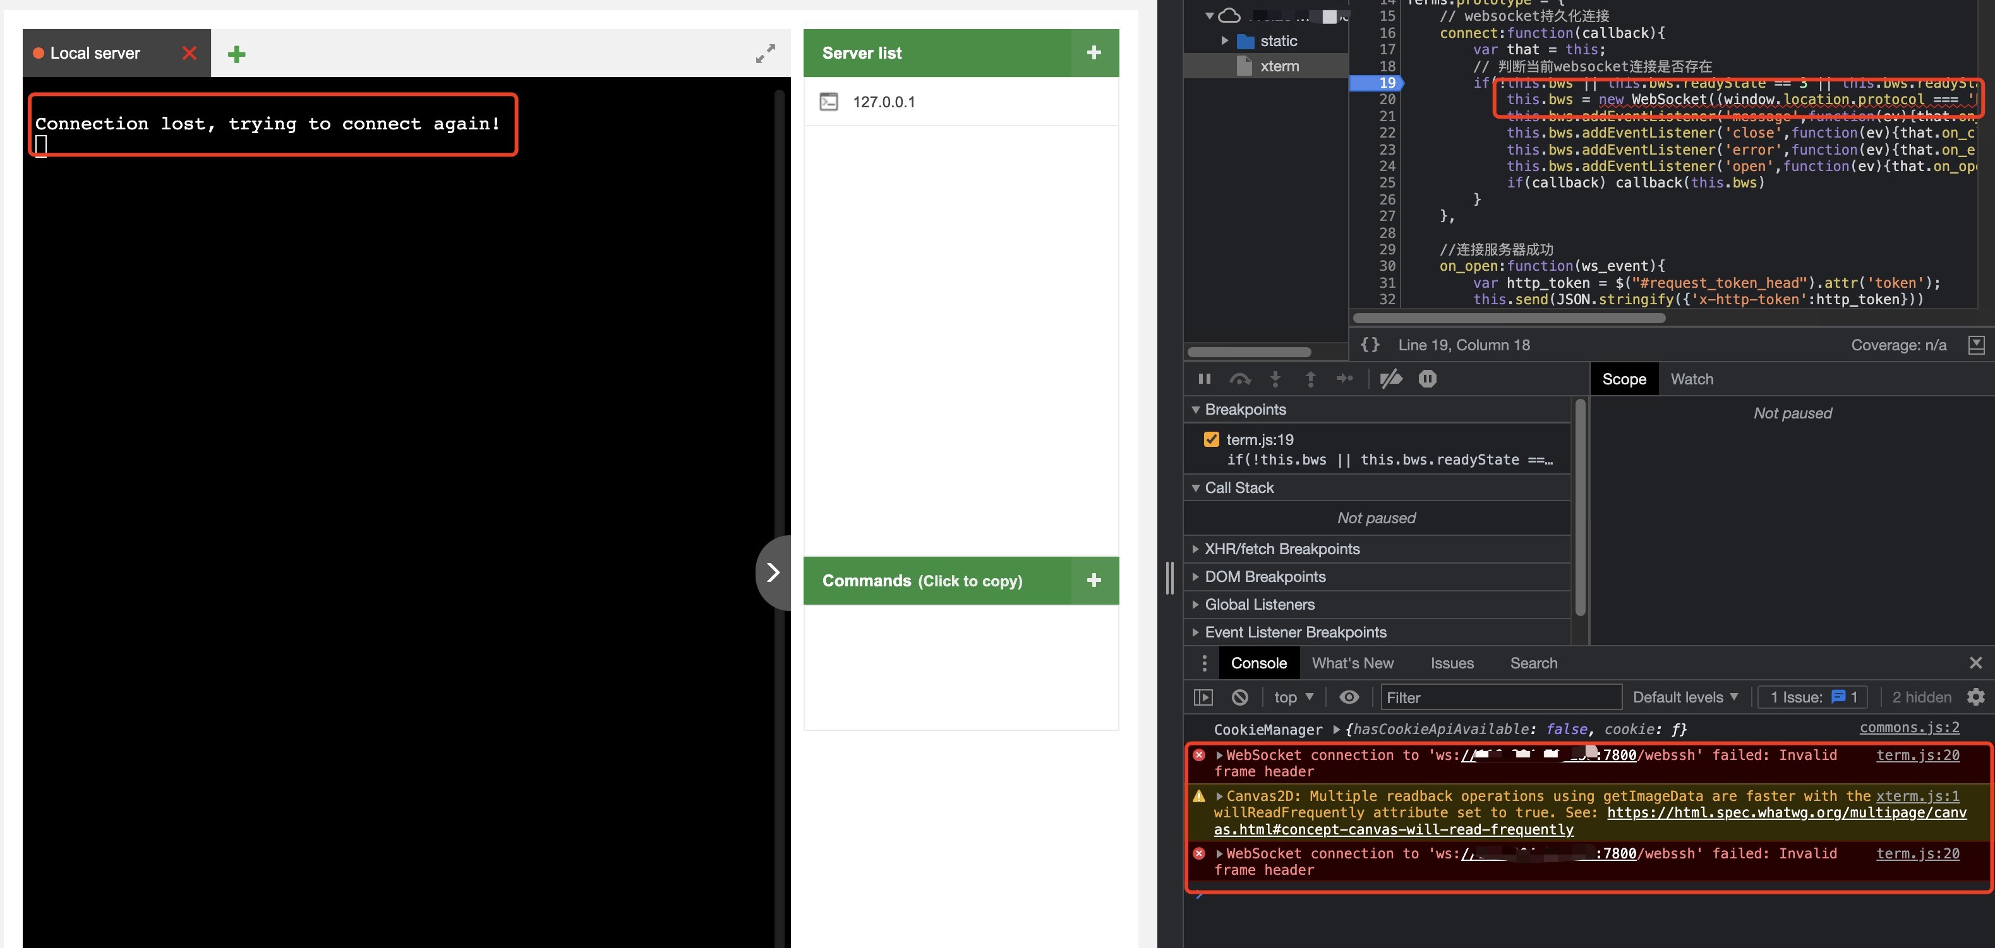Open the Default levels dropdown

(x=1685, y=697)
